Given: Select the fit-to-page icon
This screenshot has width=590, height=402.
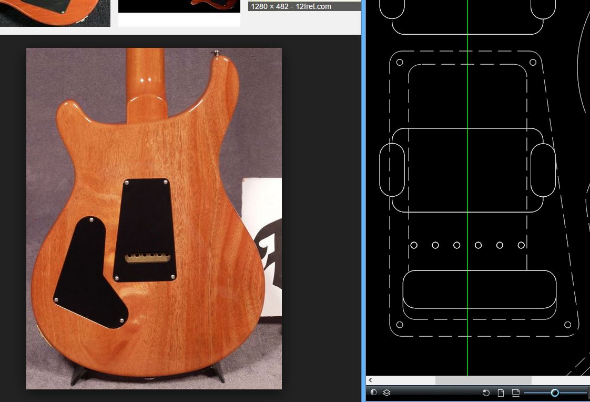Looking at the screenshot, I should pos(501,393).
